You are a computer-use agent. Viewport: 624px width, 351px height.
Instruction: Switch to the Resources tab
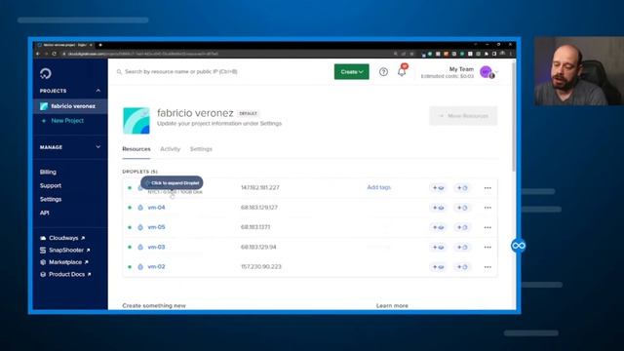[136, 149]
